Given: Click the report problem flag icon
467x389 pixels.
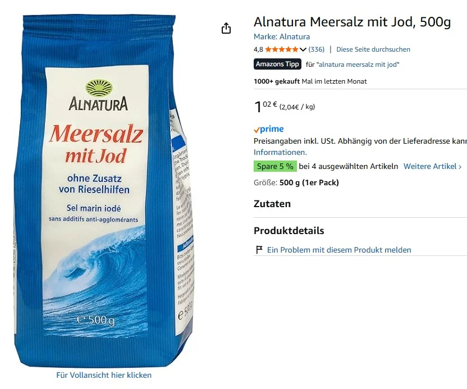Looking at the screenshot, I should tap(259, 250).
